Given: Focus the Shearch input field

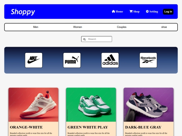Looking at the screenshot, I should [x=97, y=39].
